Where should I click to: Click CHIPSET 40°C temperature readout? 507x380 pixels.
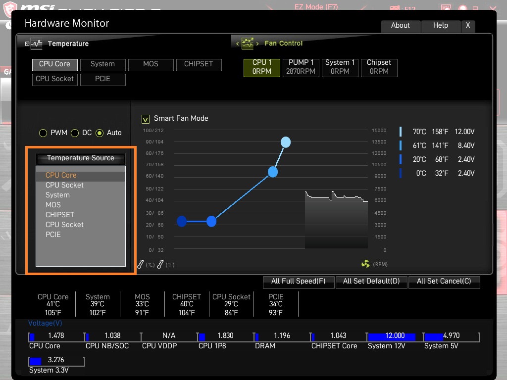(187, 304)
